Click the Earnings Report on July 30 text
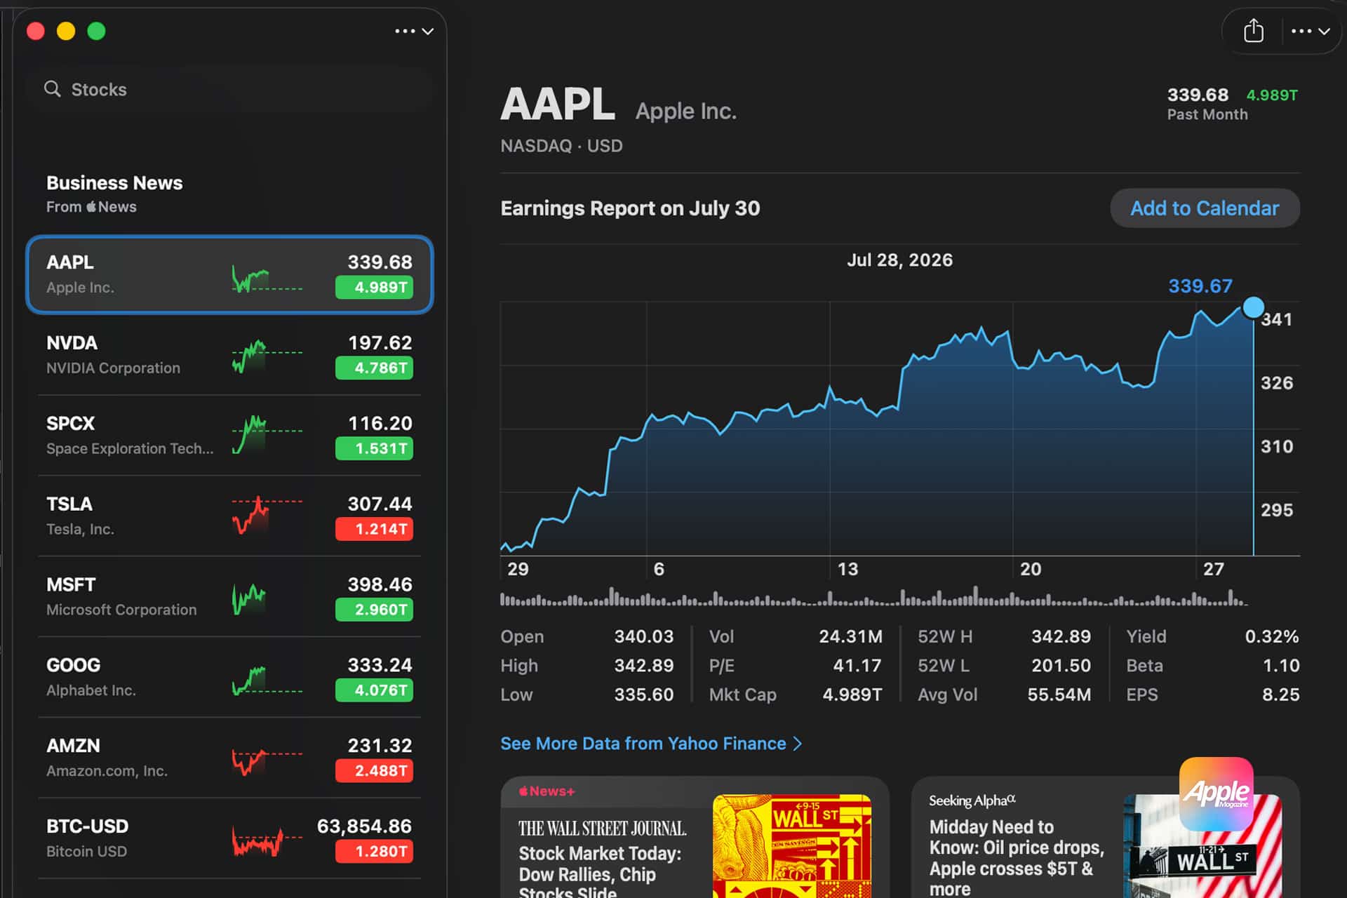The width and height of the screenshot is (1347, 898). 630,208
